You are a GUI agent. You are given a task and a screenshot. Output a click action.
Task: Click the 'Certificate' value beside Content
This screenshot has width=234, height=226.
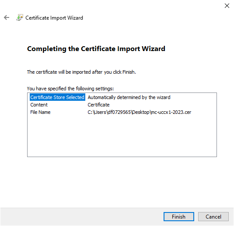tap(98, 105)
